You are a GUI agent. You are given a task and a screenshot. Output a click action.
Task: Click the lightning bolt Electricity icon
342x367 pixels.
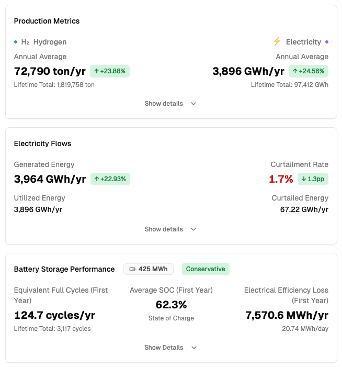pos(277,41)
